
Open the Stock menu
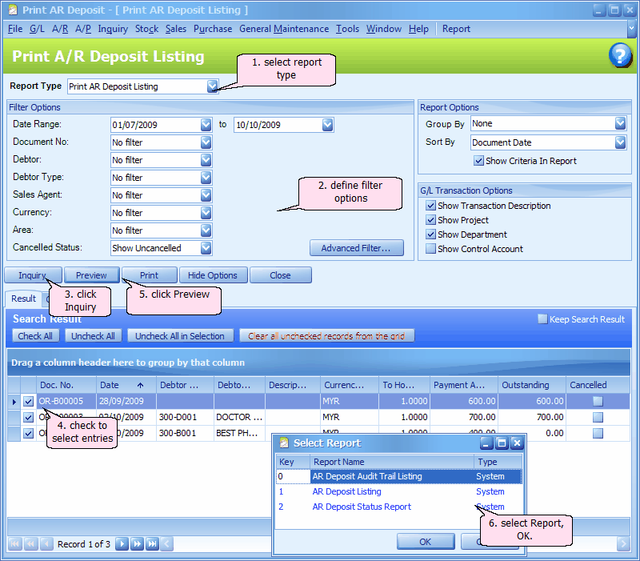click(147, 29)
